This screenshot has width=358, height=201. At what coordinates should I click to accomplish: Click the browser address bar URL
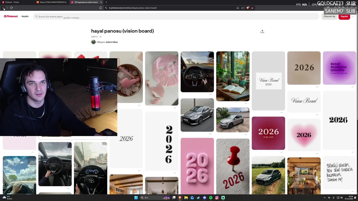pyautogui.click(x=133, y=8)
